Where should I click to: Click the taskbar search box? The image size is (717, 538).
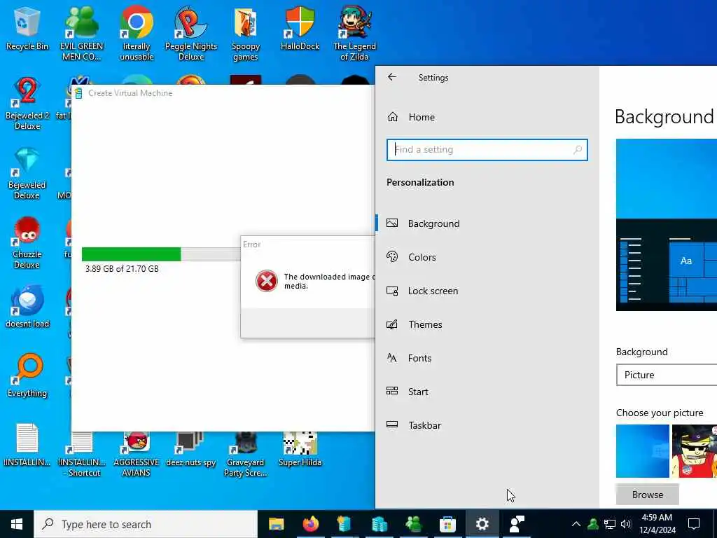click(146, 524)
